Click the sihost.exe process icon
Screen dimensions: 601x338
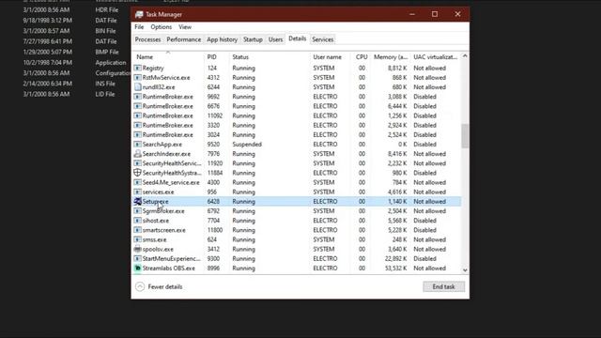[137, 221]
